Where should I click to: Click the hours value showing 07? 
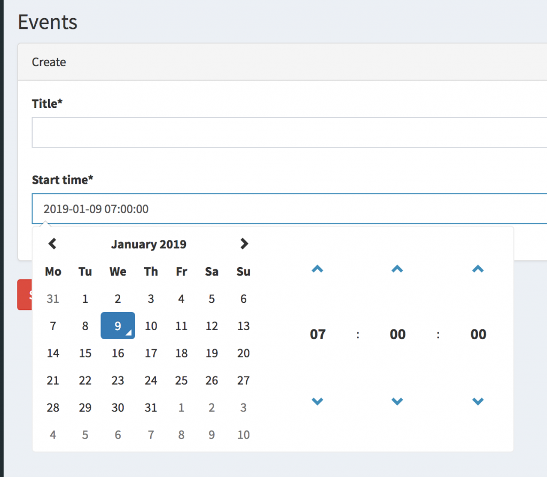point(317,334)
